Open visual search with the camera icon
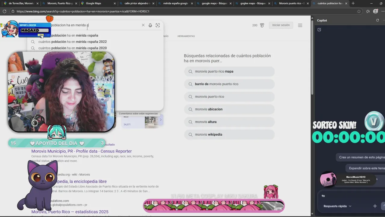The height and width of the screenshot is (217, 385). click(x=158, y=25)
